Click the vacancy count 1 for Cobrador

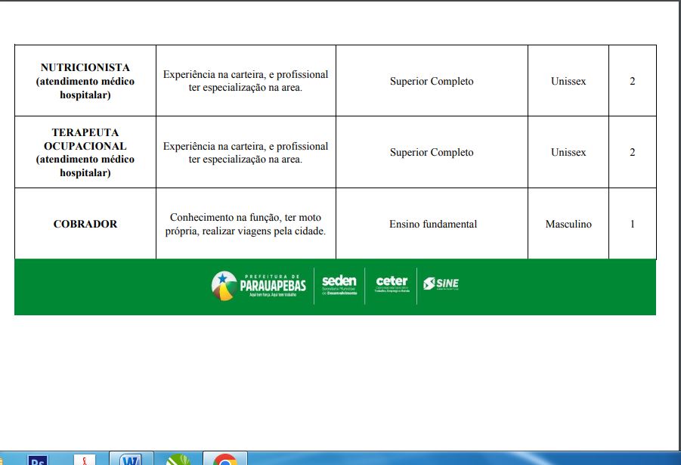[632, 224]
